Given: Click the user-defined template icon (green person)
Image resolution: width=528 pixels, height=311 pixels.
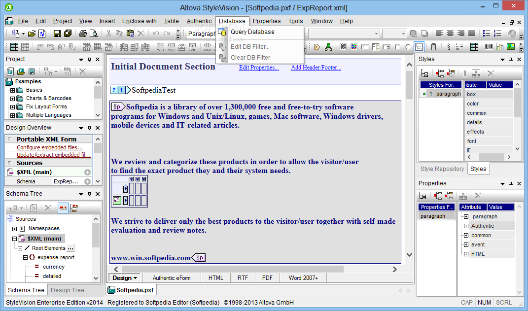Looking at the screenshot, I should point(328,47).
